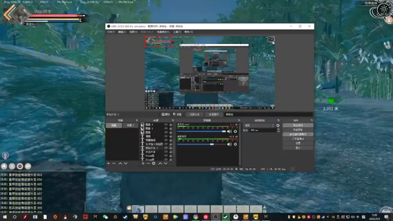Lock the 图像 5 source

[170, 125]
